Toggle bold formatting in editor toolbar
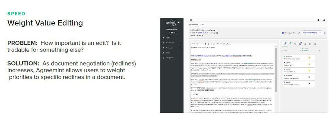 pos(205,44)
